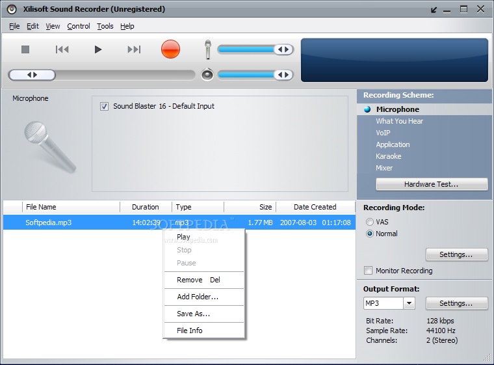Image resolution: width=494 pixels, height=365 pixels.
Task: Click the microphone level slider handle
Action: point(283,49)
